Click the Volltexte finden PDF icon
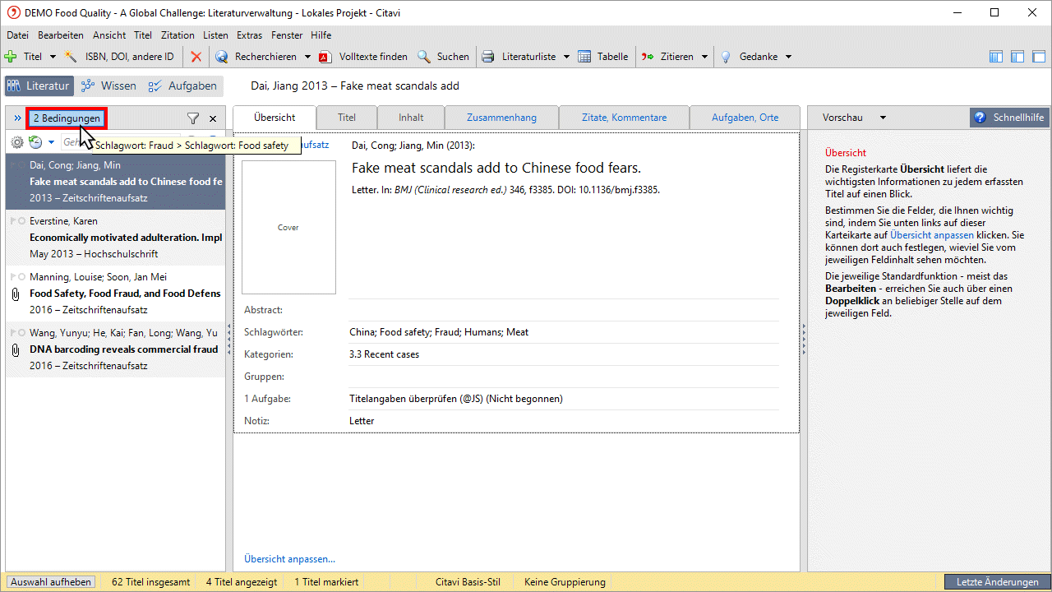 [x=362, y=57]
